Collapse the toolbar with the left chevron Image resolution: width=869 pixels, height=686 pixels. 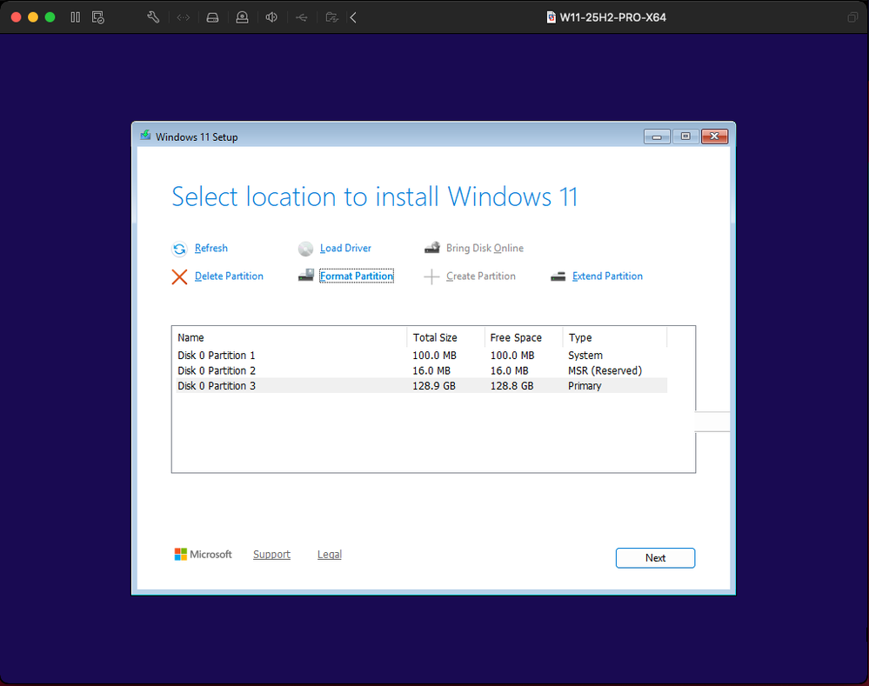(x=353, y=17)
